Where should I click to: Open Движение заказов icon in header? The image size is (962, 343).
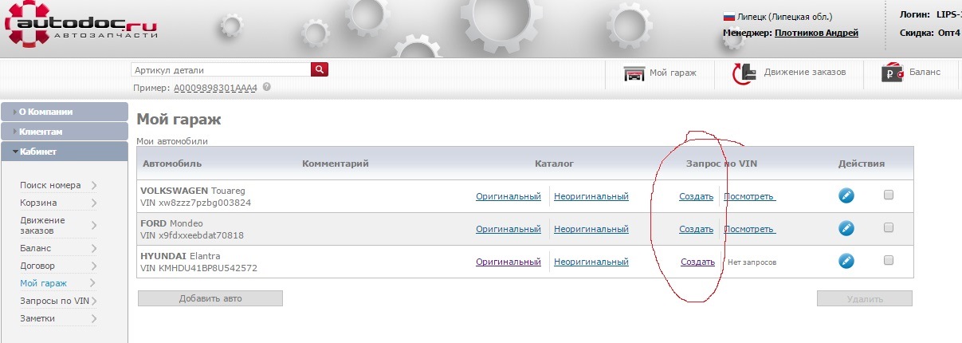click(x=744, y=73)
